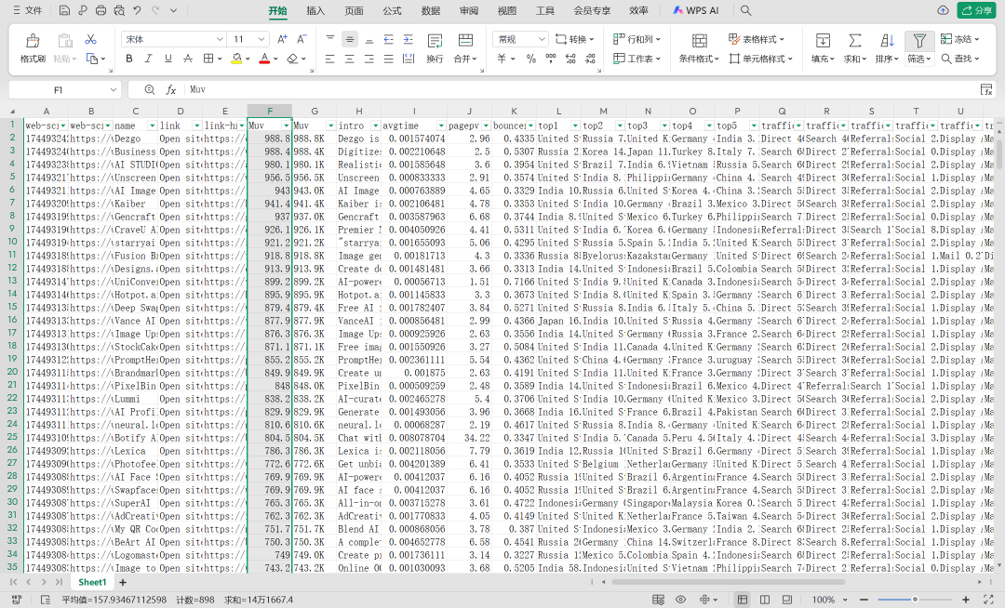Image resolution: width=1005 pixels, height=608 pixels.
Task: Open Conditional Formatting (条件格式)
Action: click(699, 59)
